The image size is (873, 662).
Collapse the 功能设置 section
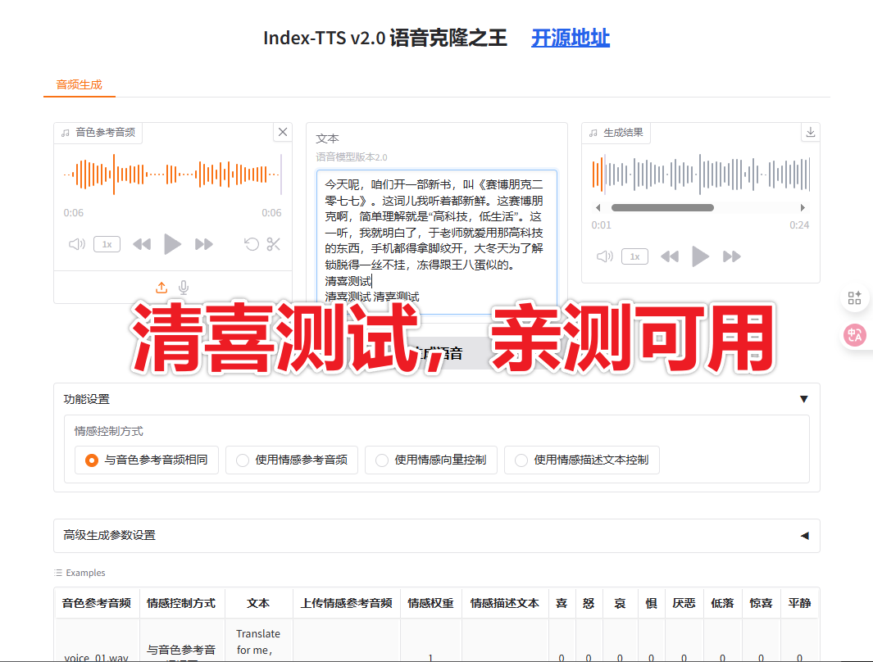(x=804, y=398)
